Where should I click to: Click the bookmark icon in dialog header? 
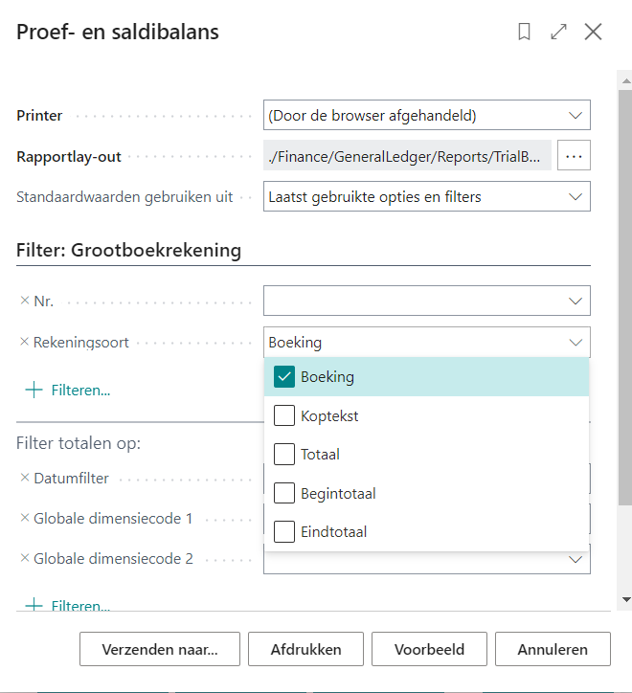[x=524, y=32]
